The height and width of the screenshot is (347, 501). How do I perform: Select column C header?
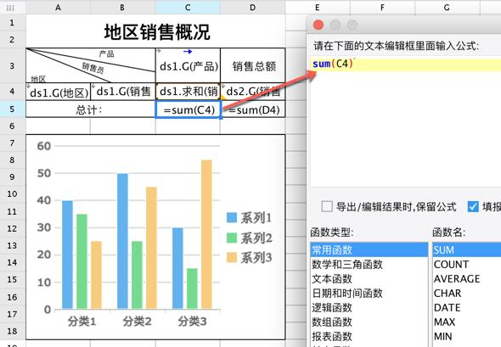[188, 8]
